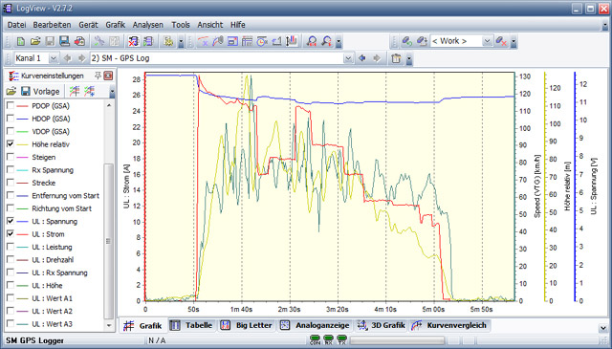Check the UL : Leistung curve
Image resolution: width=612 pixels, height=349 pixels.
click(11, 247)
